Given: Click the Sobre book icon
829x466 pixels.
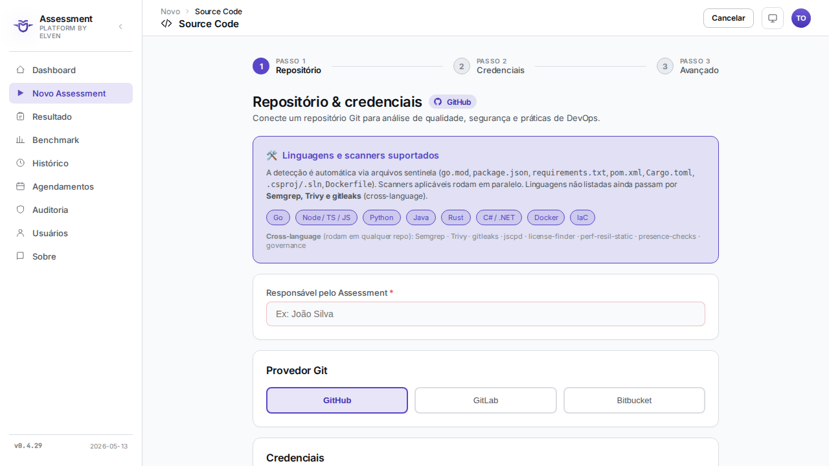Looking at the screenshot, I should [20, 256].
